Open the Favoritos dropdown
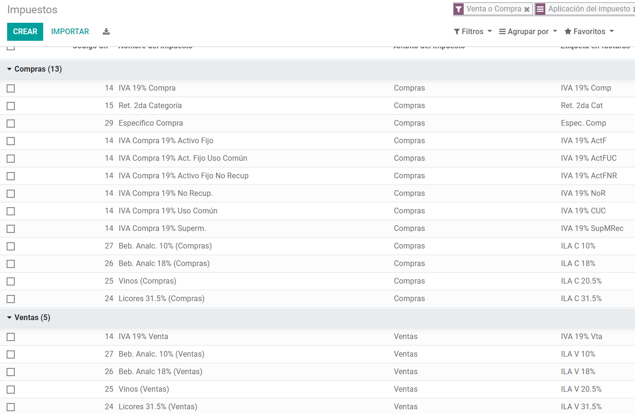Image resolution: width=635 pixels, height=414 pixels. coord(589,32)
